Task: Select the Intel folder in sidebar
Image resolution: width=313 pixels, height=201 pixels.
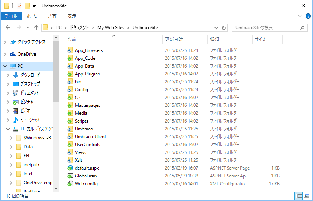Action: tap(28, 174)
